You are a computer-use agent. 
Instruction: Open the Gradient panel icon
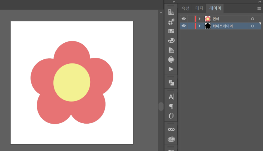[171, 50]
